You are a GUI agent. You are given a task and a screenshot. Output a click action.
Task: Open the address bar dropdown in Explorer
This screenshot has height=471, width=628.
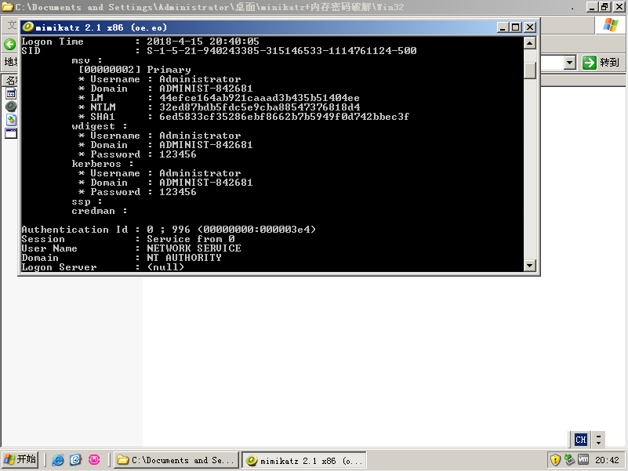click(570, 63)
